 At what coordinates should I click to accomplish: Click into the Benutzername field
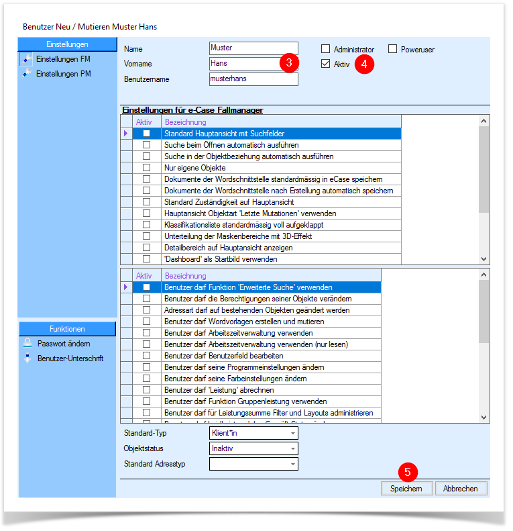pos(253,79)
